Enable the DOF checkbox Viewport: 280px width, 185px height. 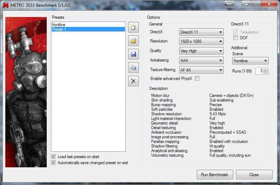tap(236, 38)
